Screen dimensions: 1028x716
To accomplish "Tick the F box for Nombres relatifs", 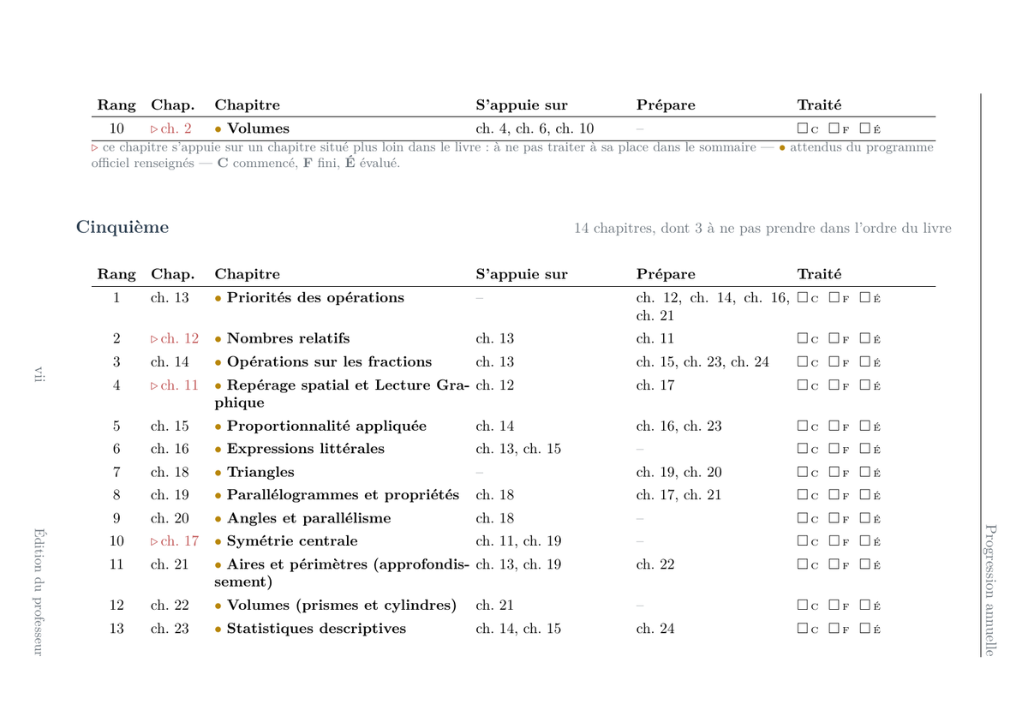I will [834, 339].
